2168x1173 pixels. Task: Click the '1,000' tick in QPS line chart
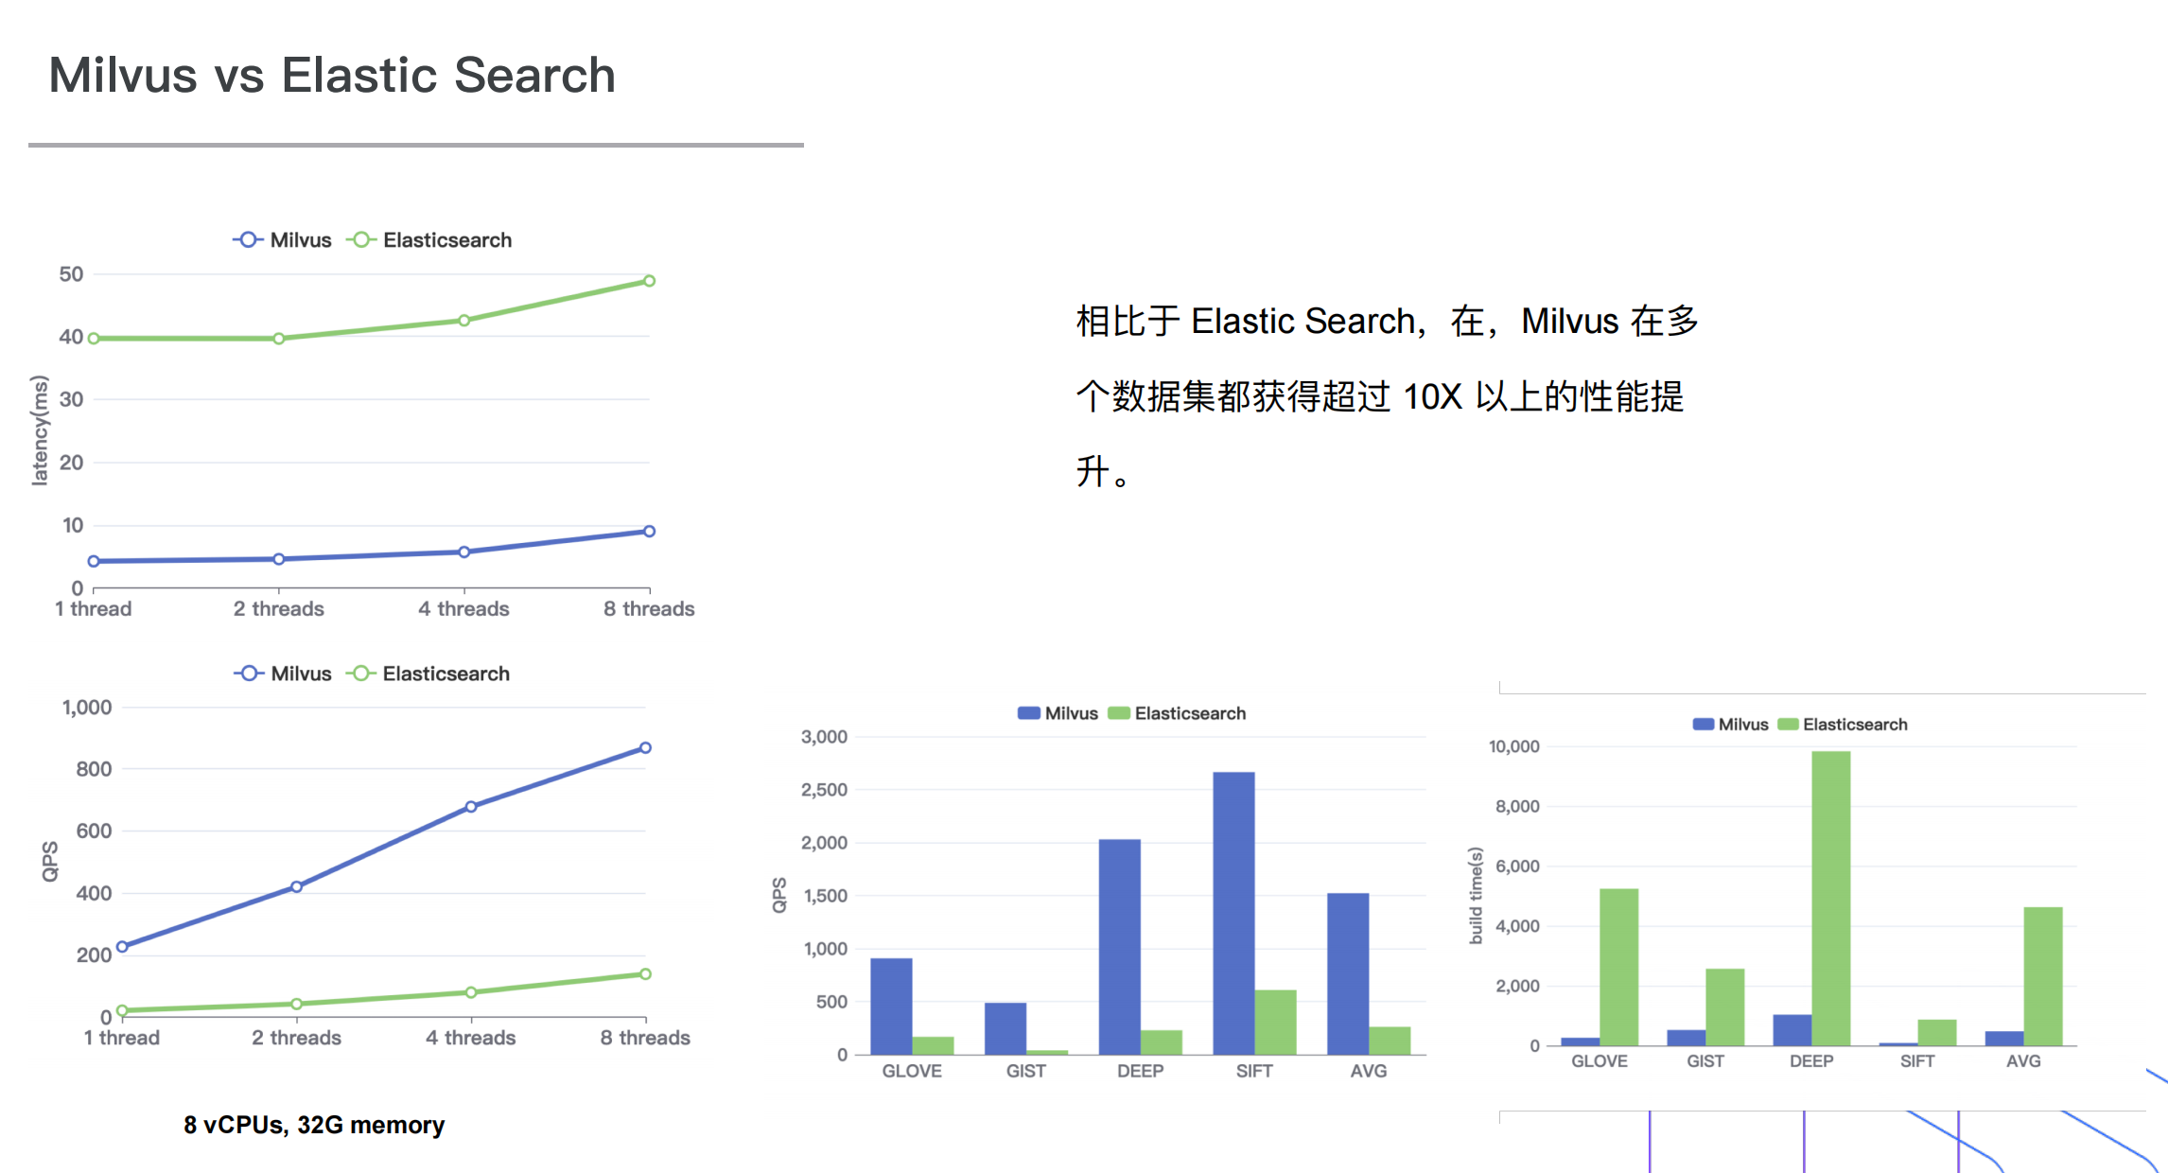(x=87, y=708)
